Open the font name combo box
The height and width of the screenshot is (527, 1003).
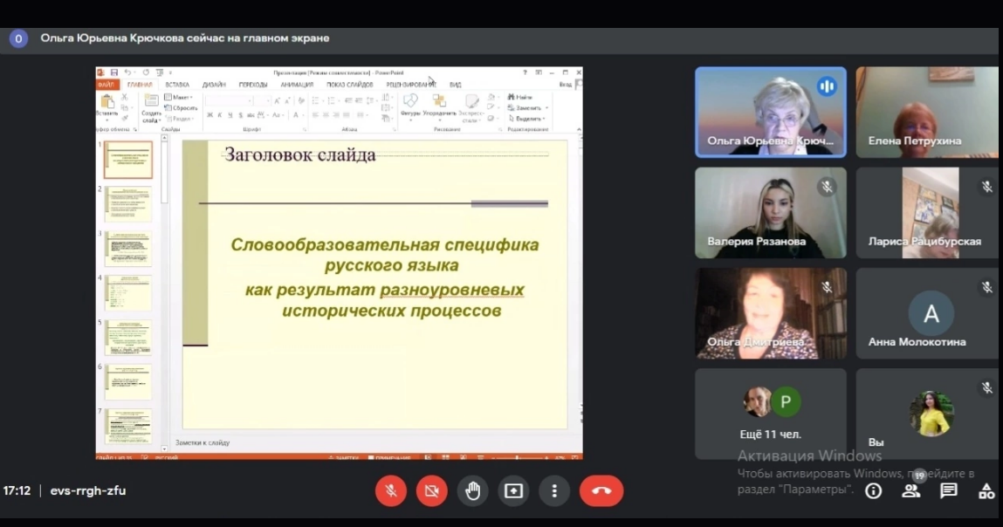tap(228, 101)
